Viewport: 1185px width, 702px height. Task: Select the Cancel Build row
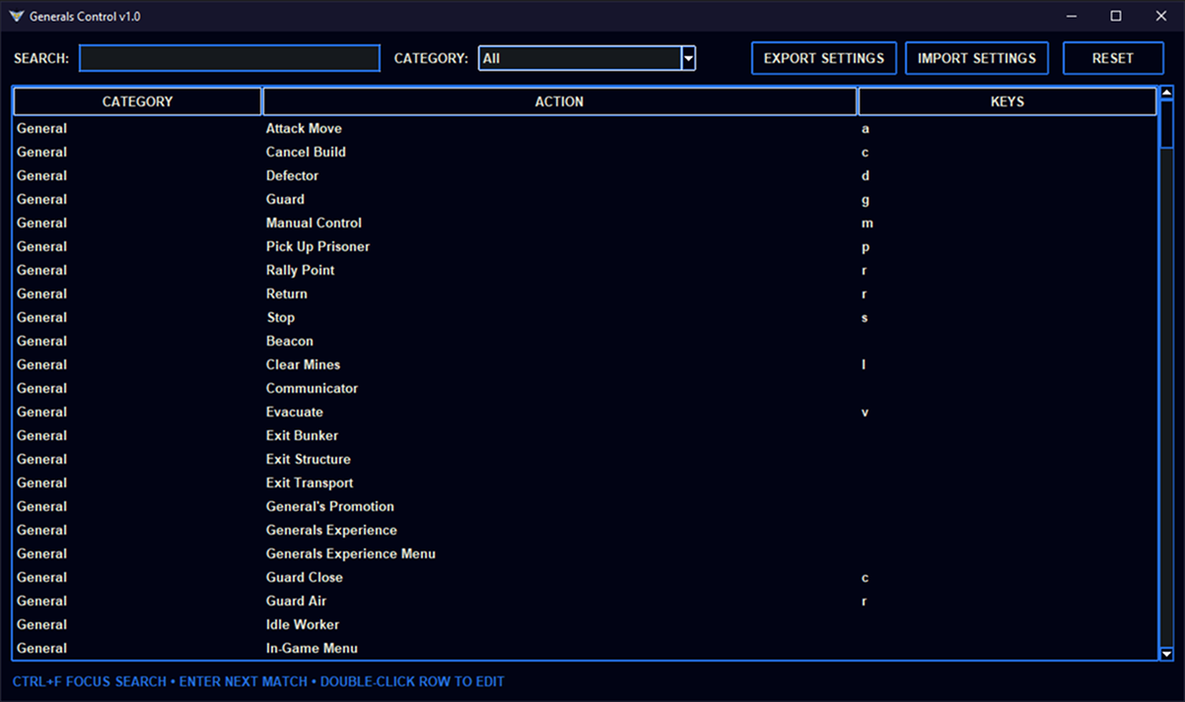585,152
